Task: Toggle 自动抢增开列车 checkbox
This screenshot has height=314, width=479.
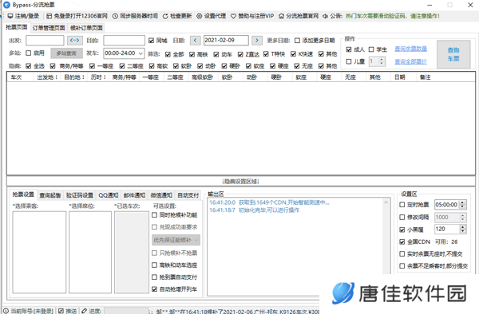Action: (155, 289)
